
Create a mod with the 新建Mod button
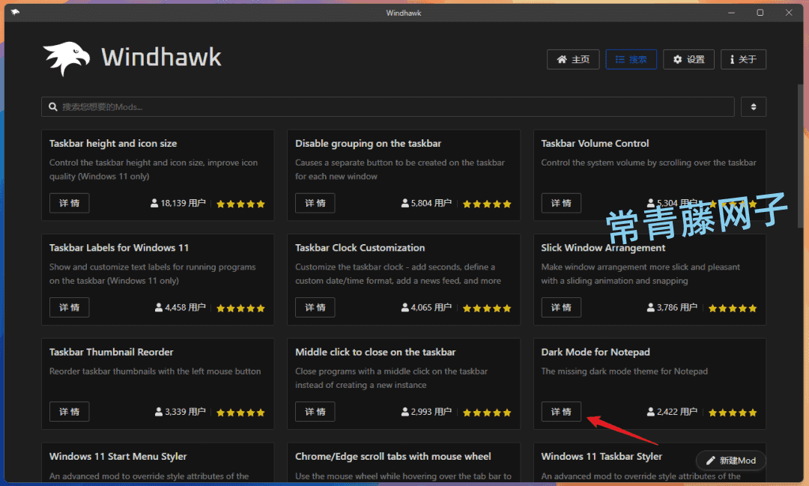(730, 461)
